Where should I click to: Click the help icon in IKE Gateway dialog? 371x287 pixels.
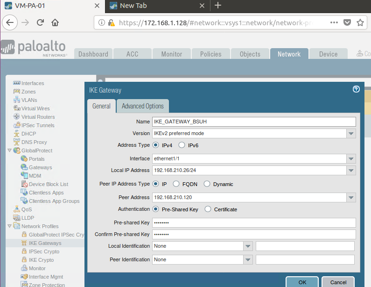point(356,89)
